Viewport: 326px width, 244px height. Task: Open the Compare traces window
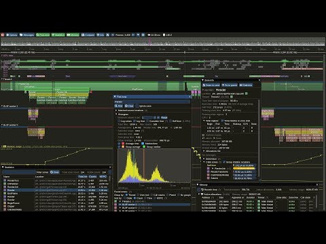click(88, 35)
